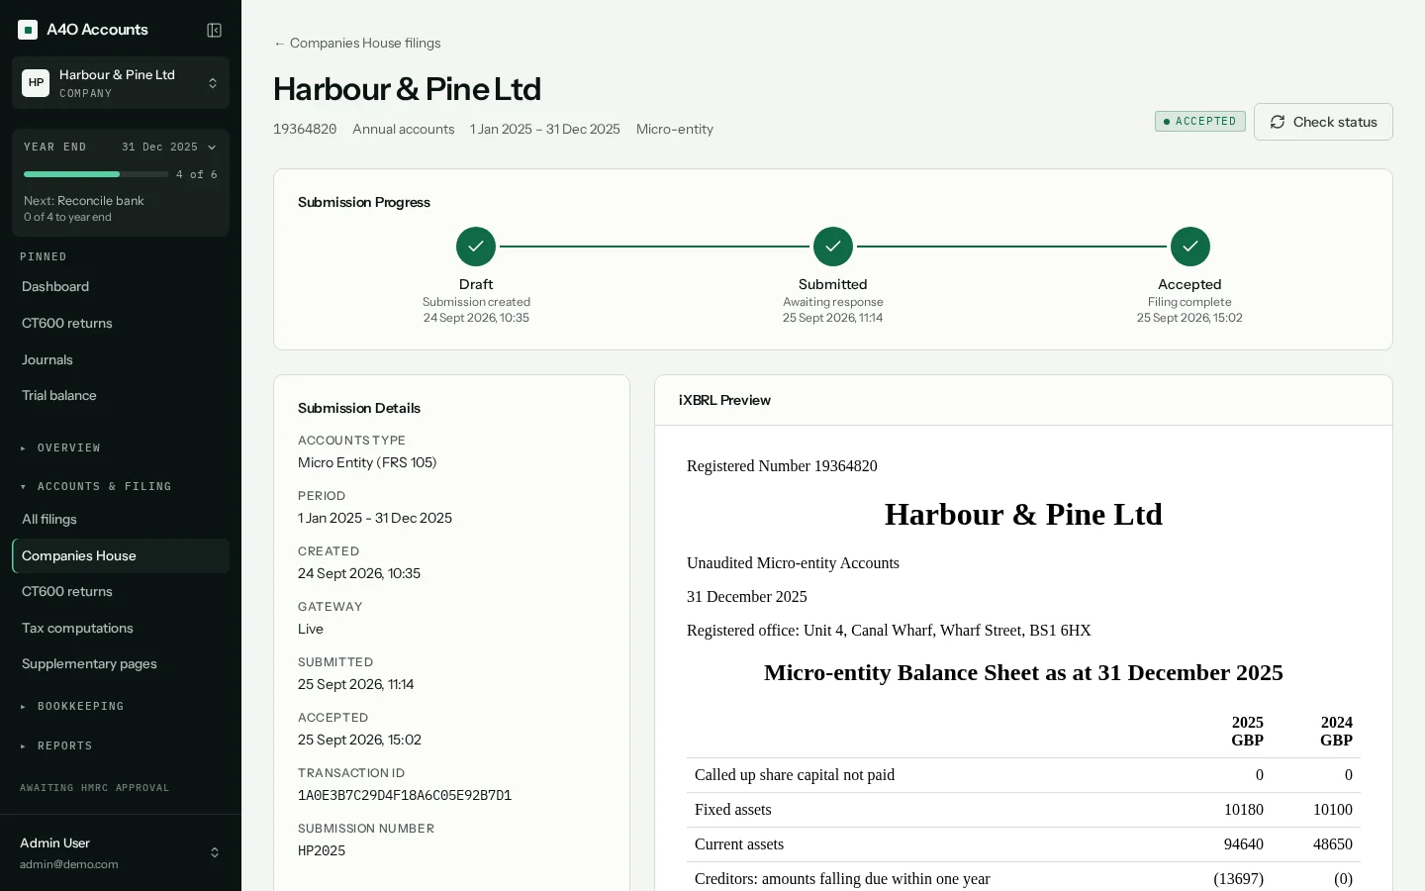
Task: Click the refresh icon in Check status
Action: pos(1278,122)
